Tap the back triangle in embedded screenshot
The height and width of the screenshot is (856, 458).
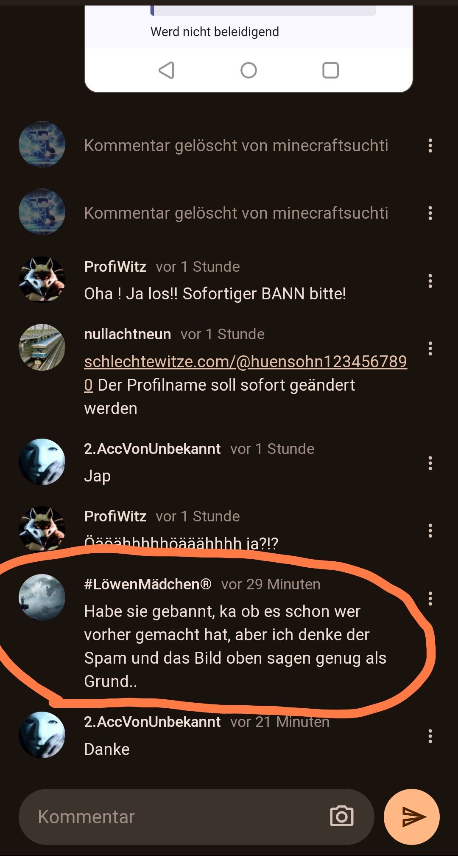click(x=166, y=70)
